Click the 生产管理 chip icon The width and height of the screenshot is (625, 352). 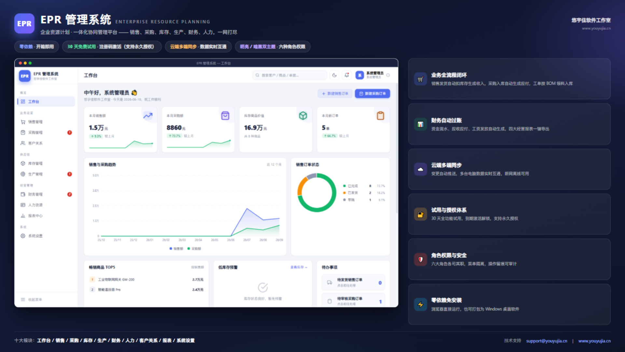(23, 174)
